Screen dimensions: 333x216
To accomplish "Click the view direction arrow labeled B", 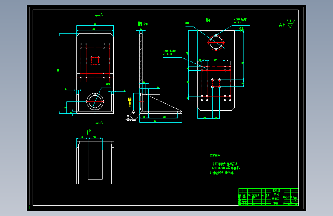I will pyautogui.click(x=89, y=131).
